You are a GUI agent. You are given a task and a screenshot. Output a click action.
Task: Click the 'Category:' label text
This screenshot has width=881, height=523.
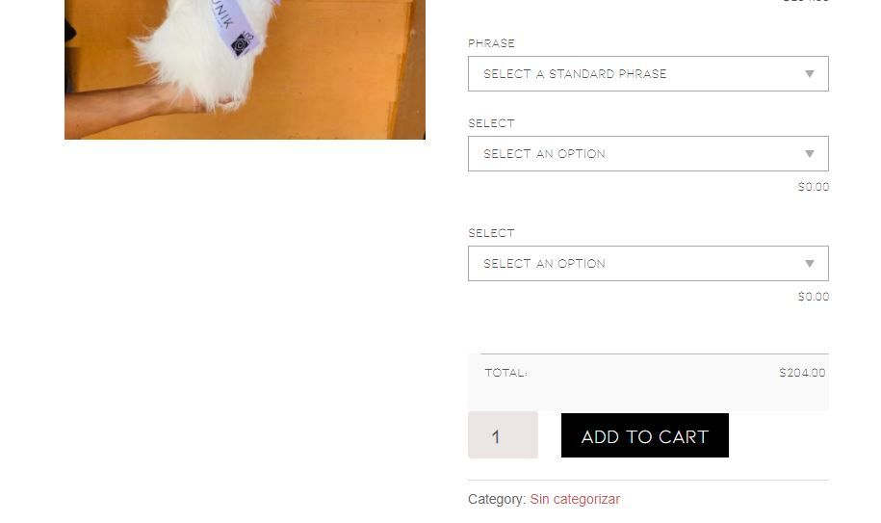click(497, 499)
